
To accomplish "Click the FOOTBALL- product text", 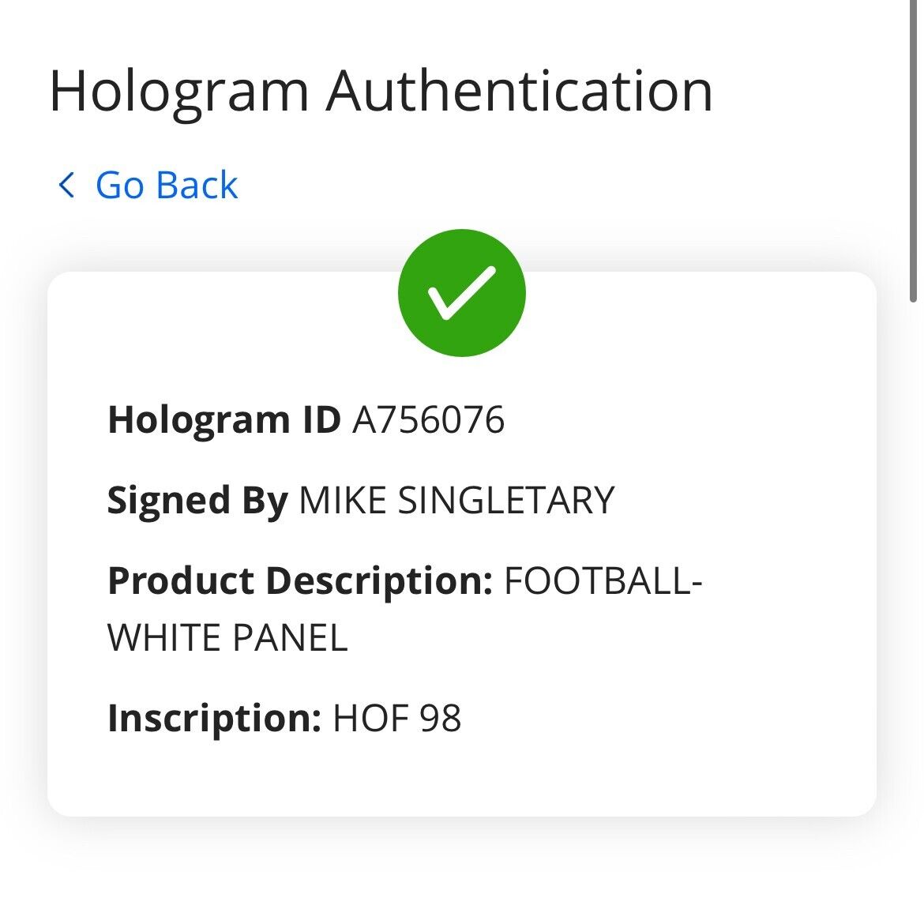I will coord(603,580).
